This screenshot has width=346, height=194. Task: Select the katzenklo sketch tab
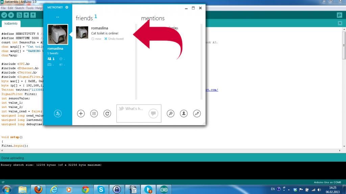coord(11,23)
